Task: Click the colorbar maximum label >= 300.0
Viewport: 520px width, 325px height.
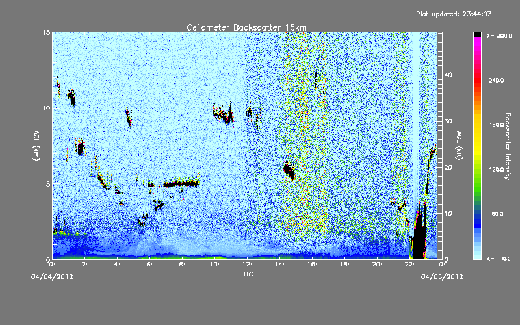Action: [499, 36]
